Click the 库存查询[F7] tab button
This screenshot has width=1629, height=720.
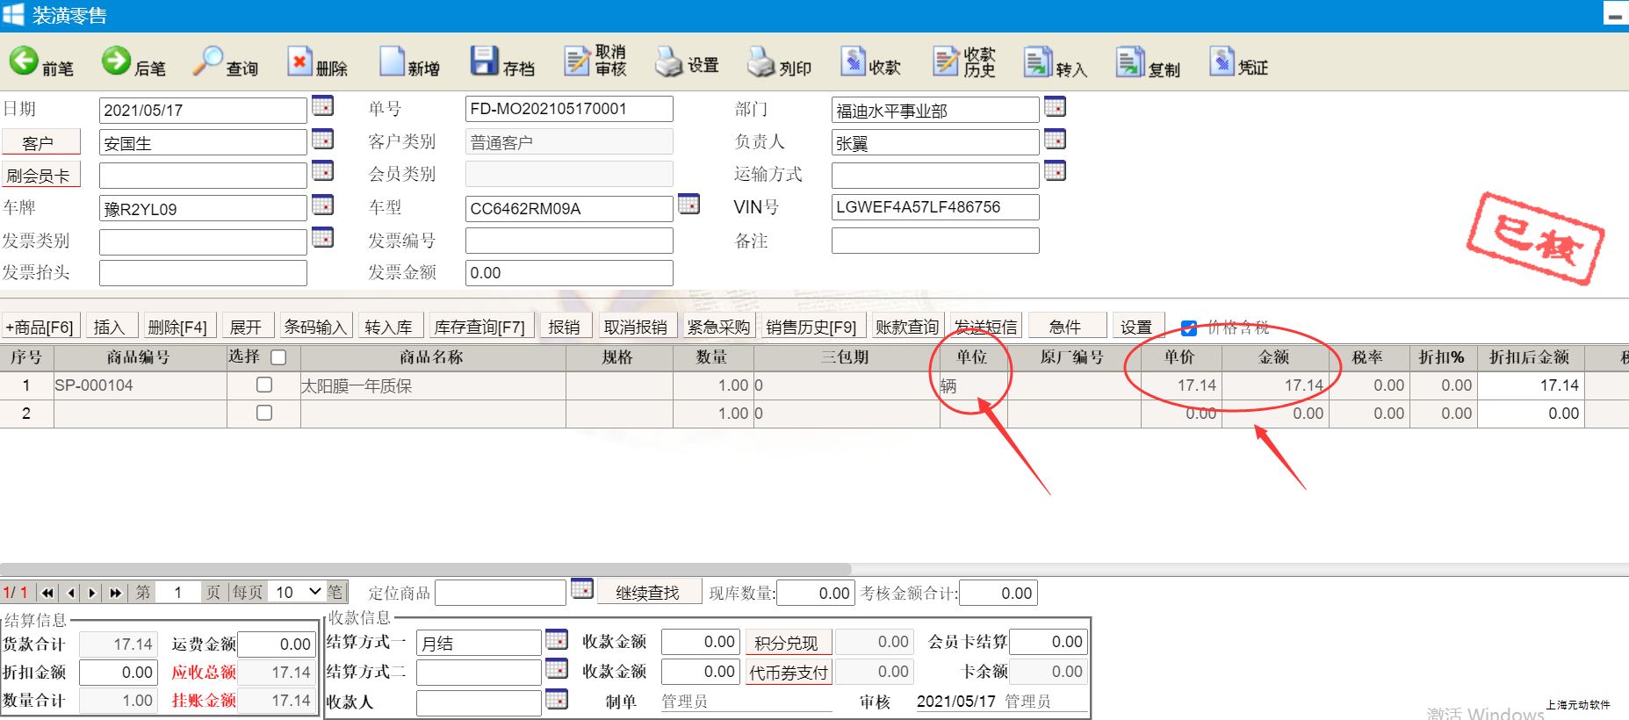[479, 328]
